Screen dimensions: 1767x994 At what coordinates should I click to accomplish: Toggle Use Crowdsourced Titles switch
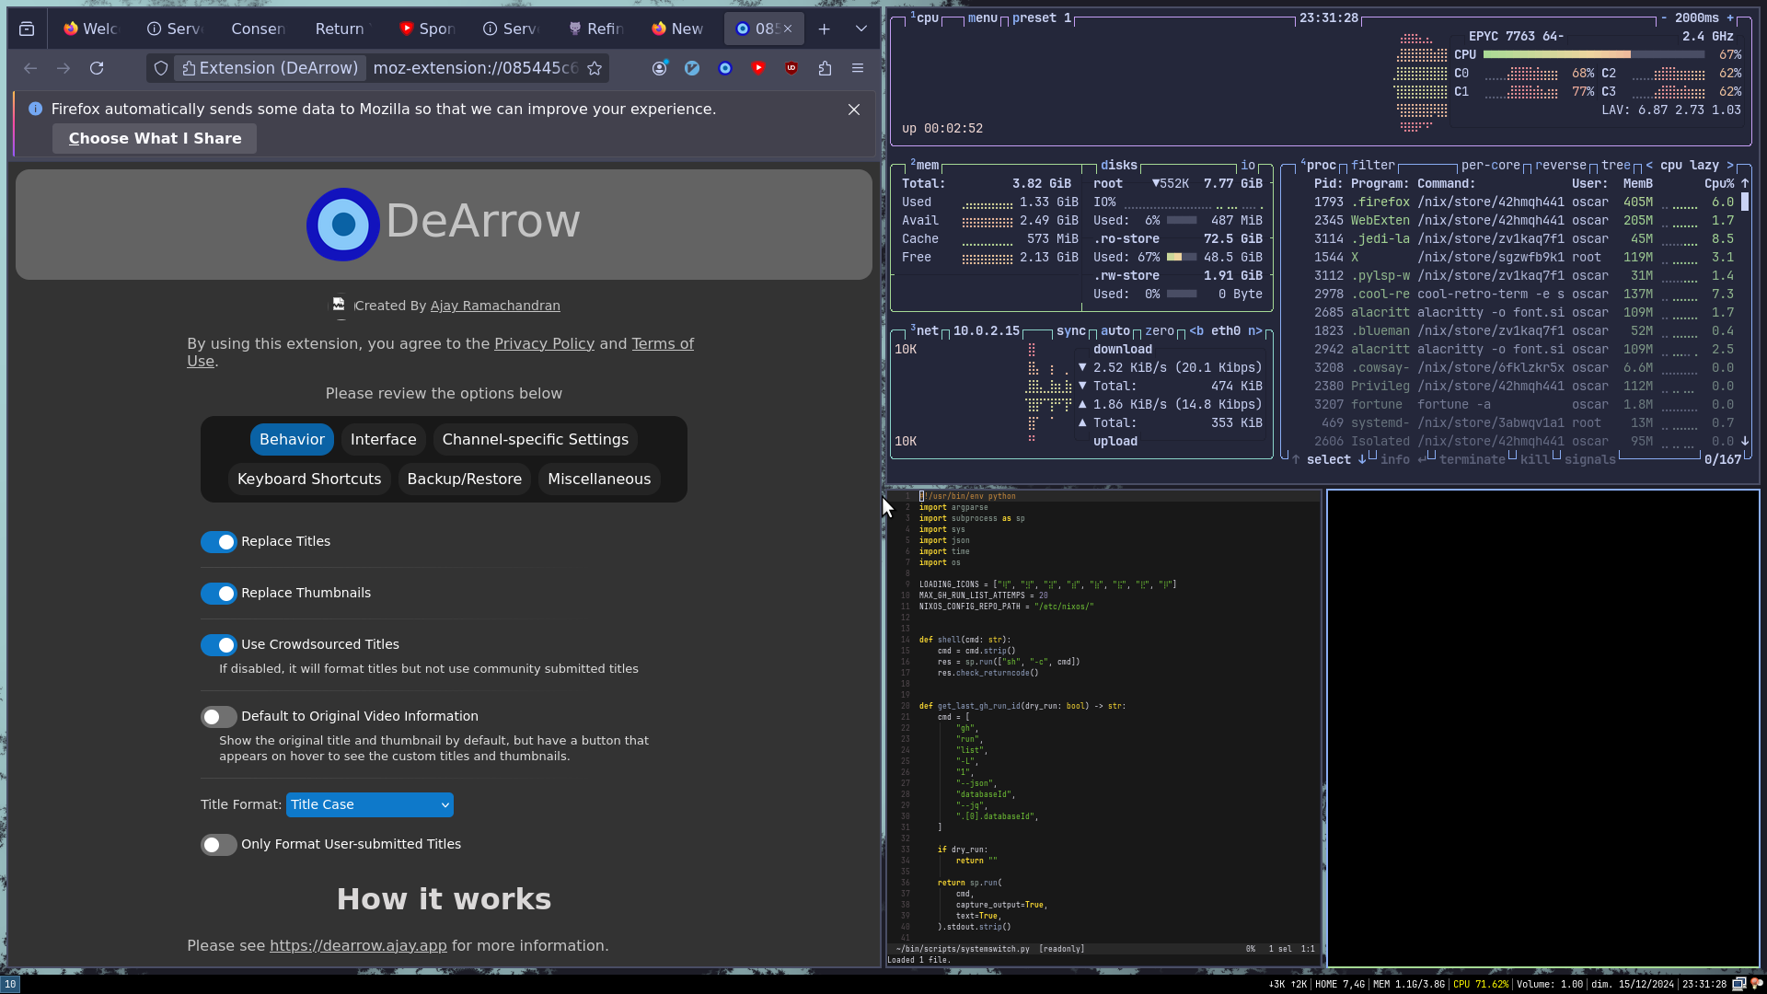[x=219, y=645]
